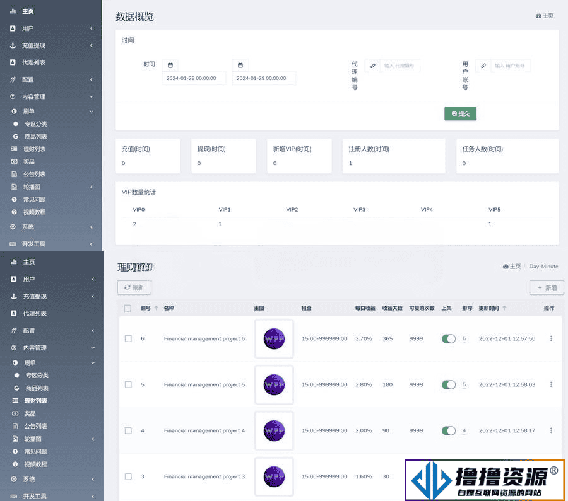Click end date field showing 2024-01-29 00:00:00
Screen dimensions: 568x501
[264, 78]
